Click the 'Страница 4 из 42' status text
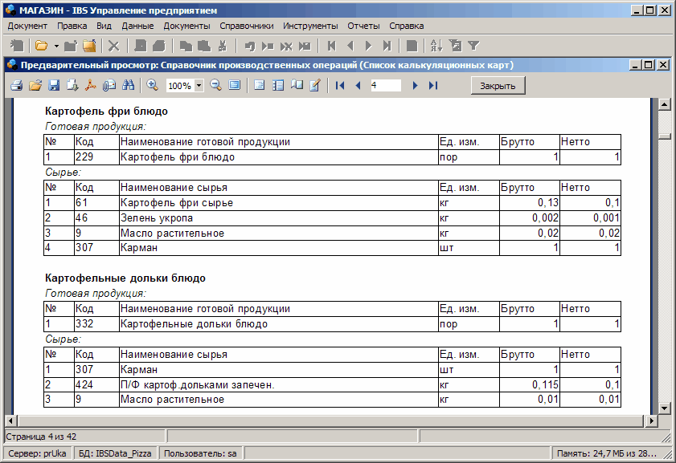 [41, 437]
